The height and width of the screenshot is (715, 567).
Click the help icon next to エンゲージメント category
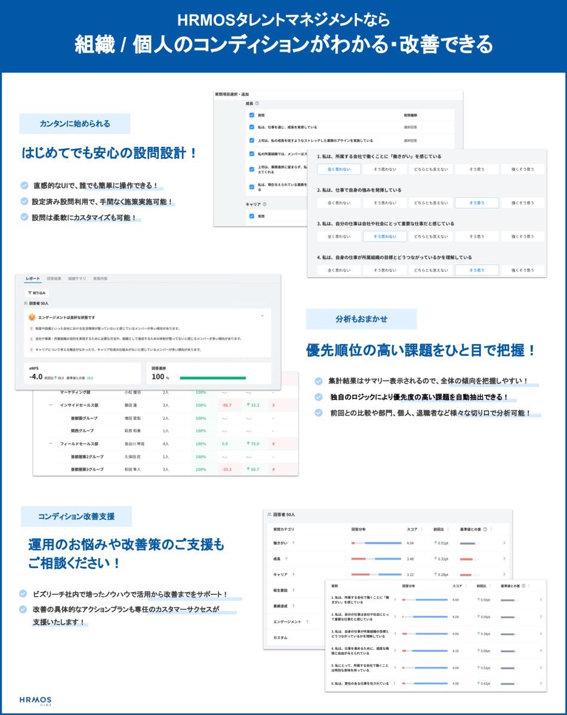(307, 622)
